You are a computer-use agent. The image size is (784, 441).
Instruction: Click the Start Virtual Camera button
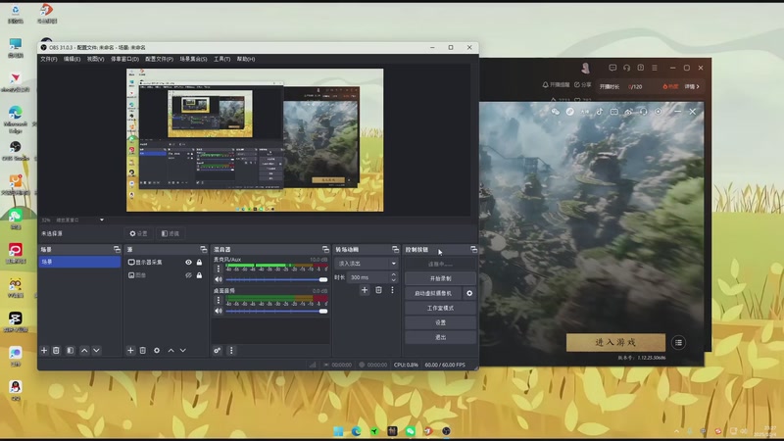(x=433, y=293)
